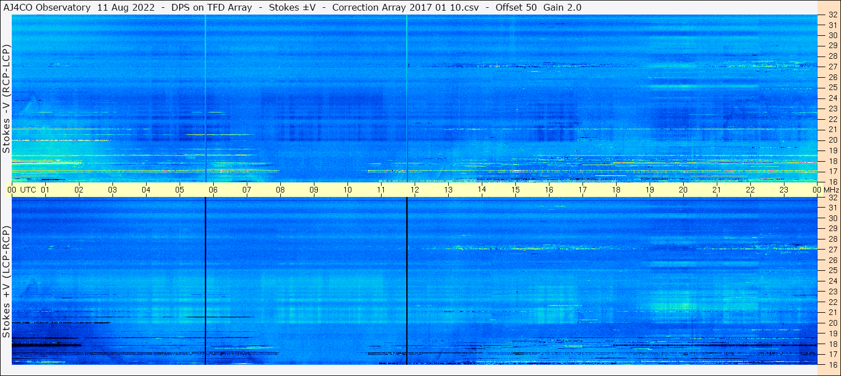
Task: Click the '11' hour label on time axis
Action: coord(381,190)
